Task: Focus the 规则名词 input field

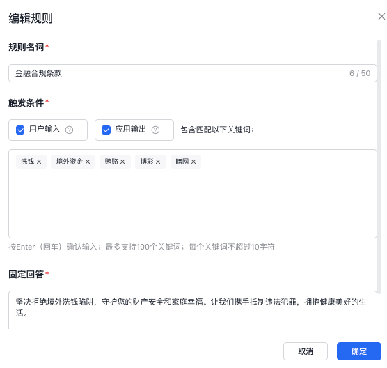Action: click(x=193, y=73)
